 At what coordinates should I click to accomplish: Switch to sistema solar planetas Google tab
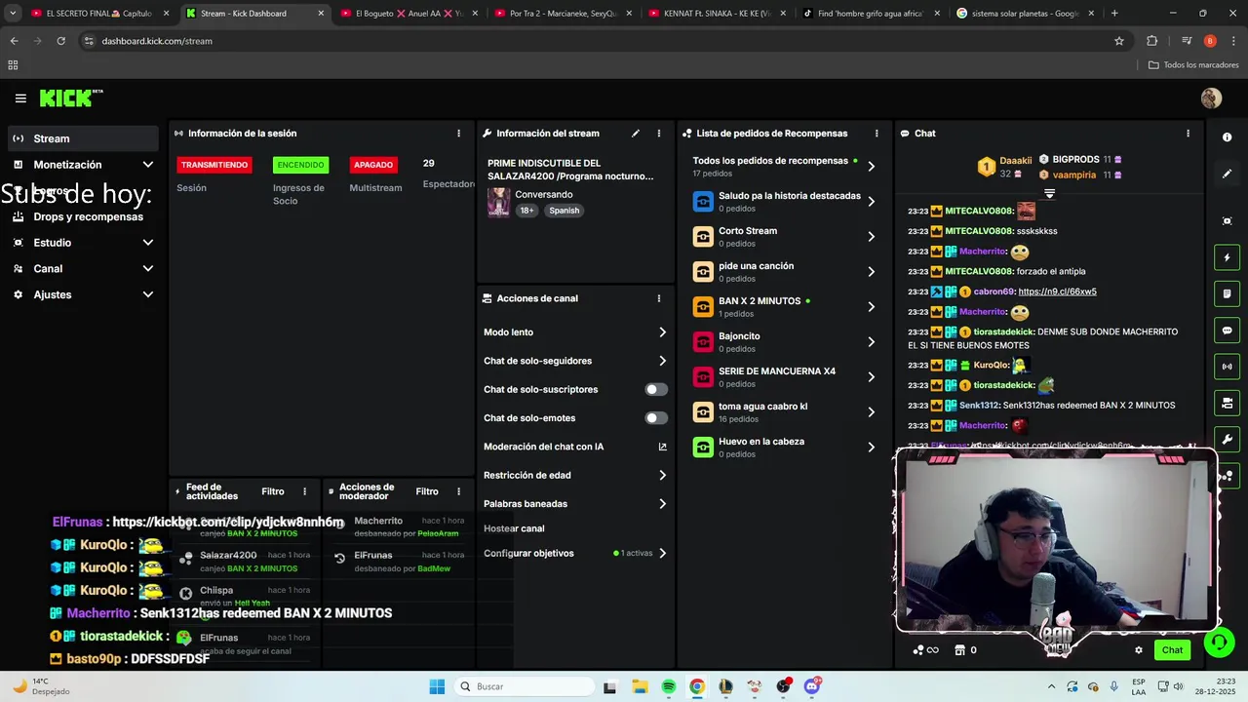point(1024,14)
